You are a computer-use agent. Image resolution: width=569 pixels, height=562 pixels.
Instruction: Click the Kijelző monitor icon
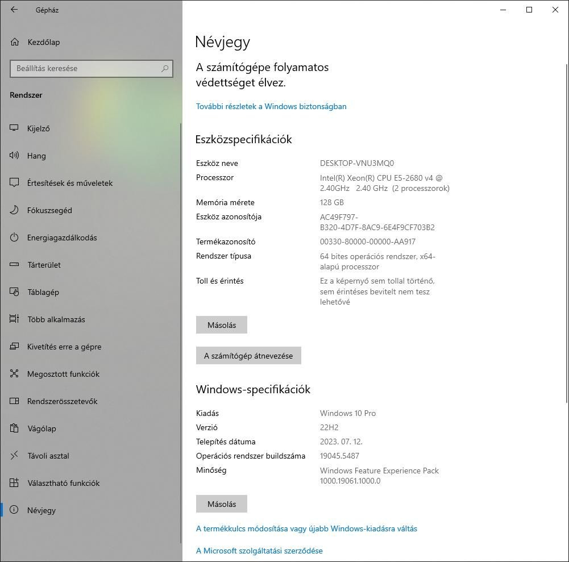click(14, 128)
